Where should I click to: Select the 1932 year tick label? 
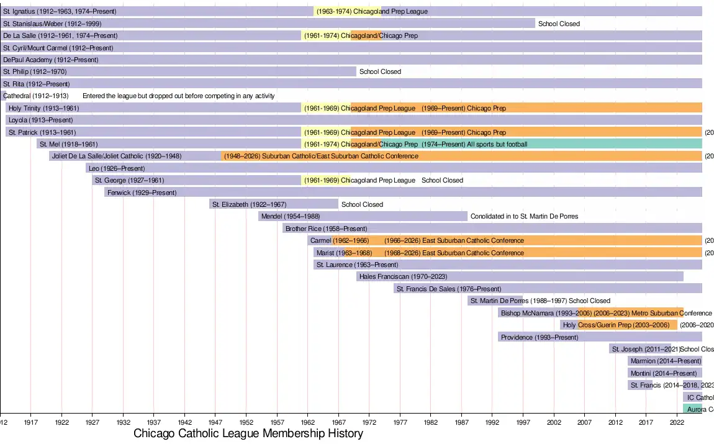(x=123, y=422)
